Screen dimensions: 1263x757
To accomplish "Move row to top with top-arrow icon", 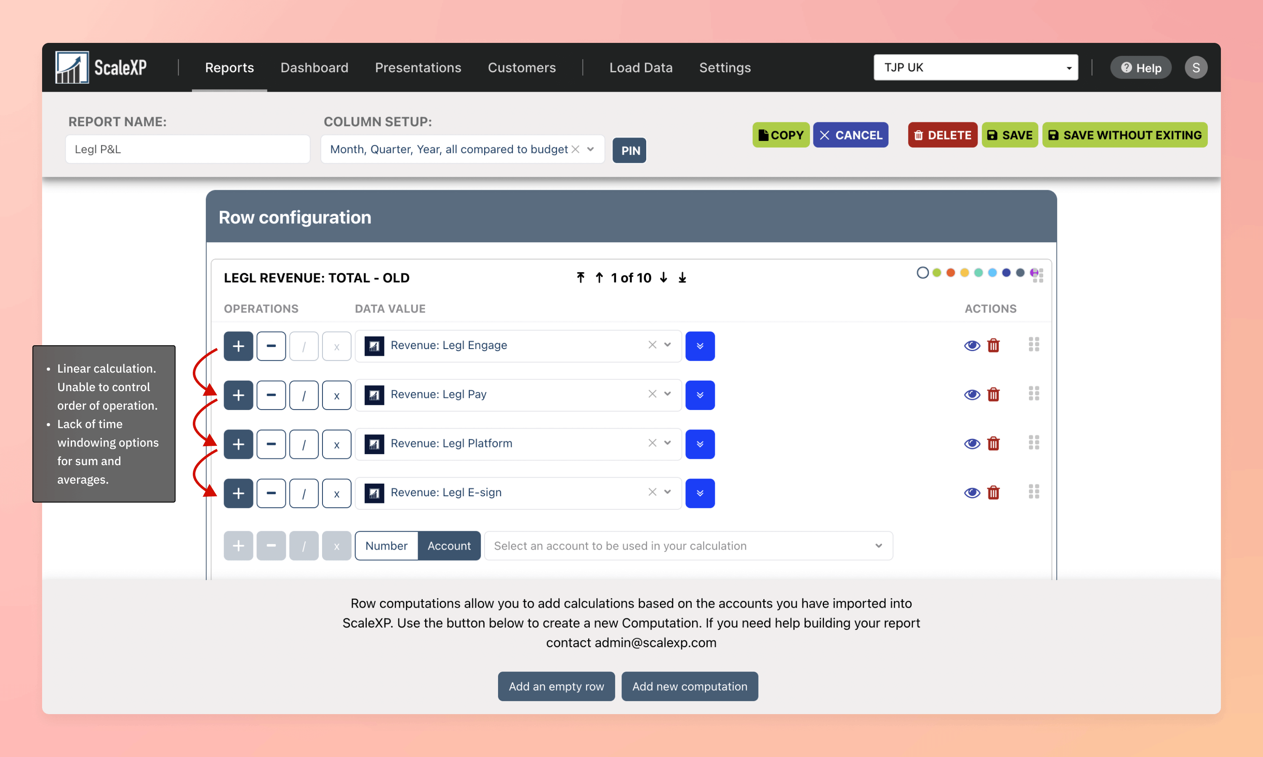I will pos(581,278).
